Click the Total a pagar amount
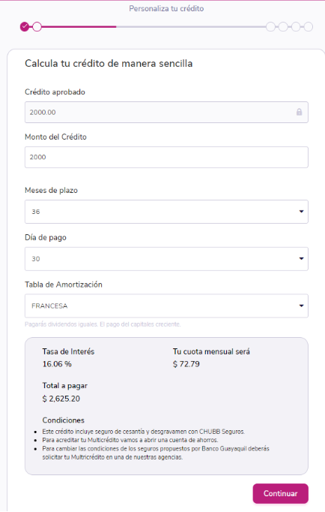The width and height of the screenshot is (325, 512). pos(61,399)
